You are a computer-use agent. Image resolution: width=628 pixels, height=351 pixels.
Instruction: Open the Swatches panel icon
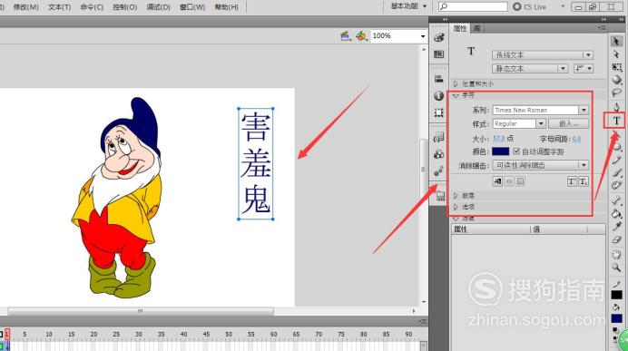tap(439, 54)
